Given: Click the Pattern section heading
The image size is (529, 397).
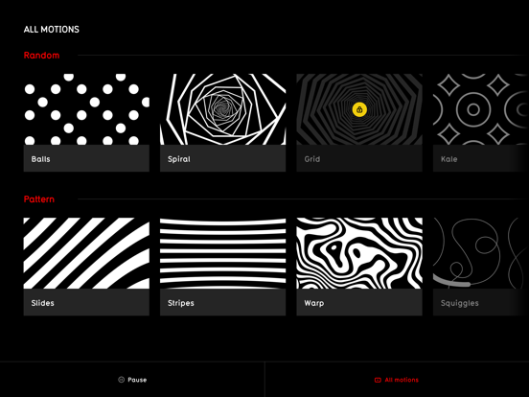Looking at the screenshot, I should pyautogui.click(x=39, y=199).
